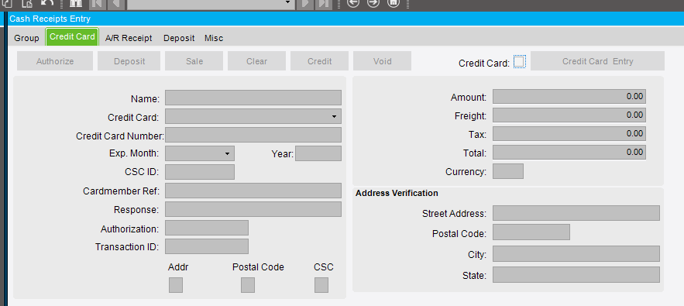Go to first record navigation arrow
This screenshot has width=684, height=306.
coord(97,4)
